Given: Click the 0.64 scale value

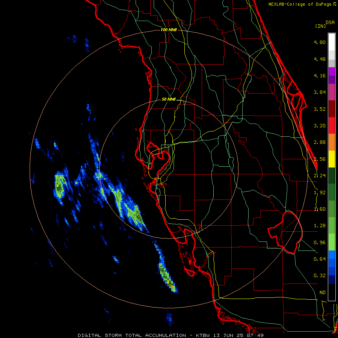Looking at the screenshot, I should [320, 259].
